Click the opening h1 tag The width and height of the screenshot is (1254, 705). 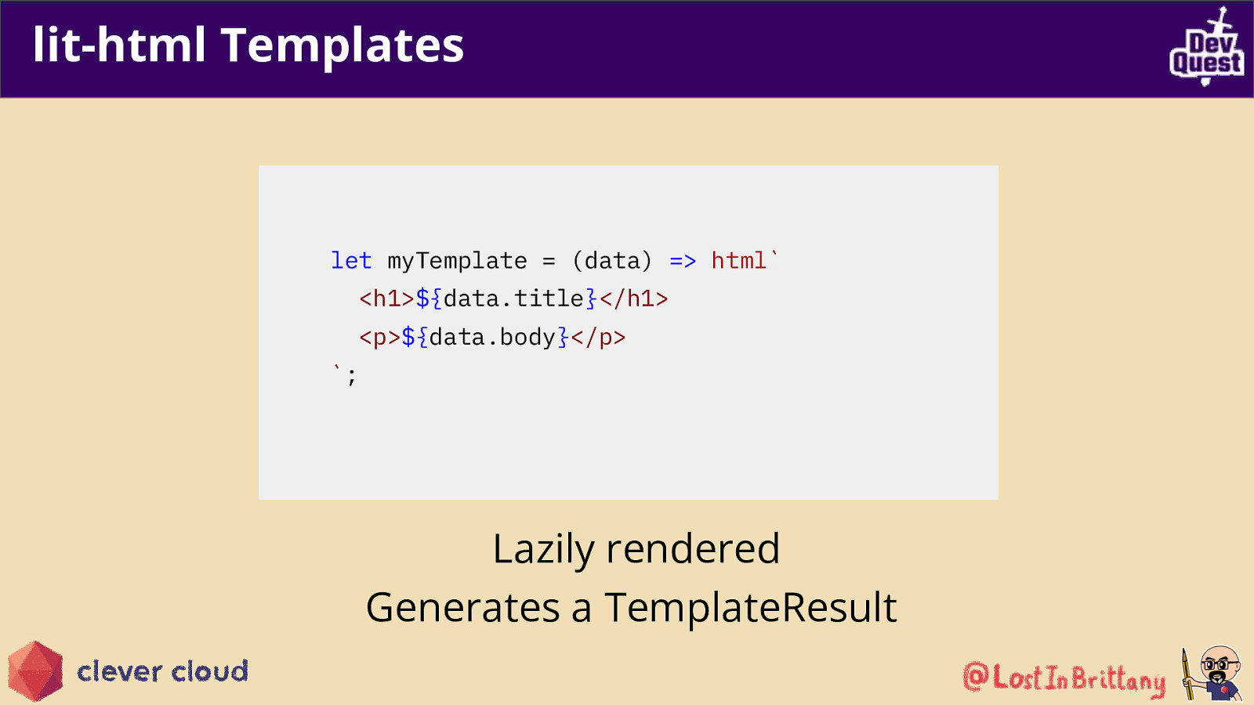386,298
